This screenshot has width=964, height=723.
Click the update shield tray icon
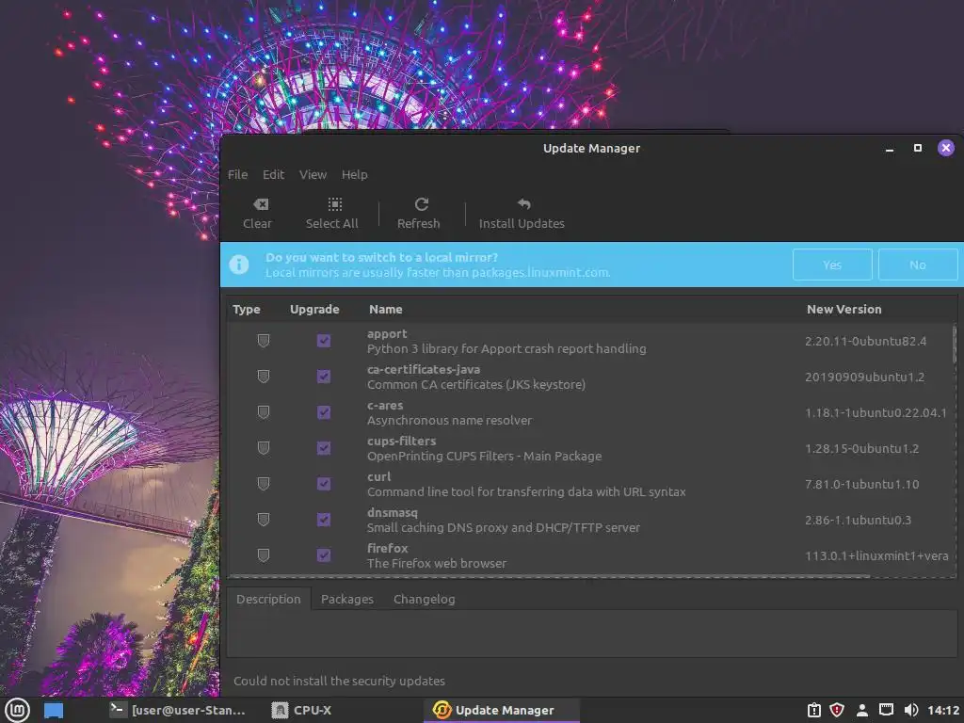[837, 710]
